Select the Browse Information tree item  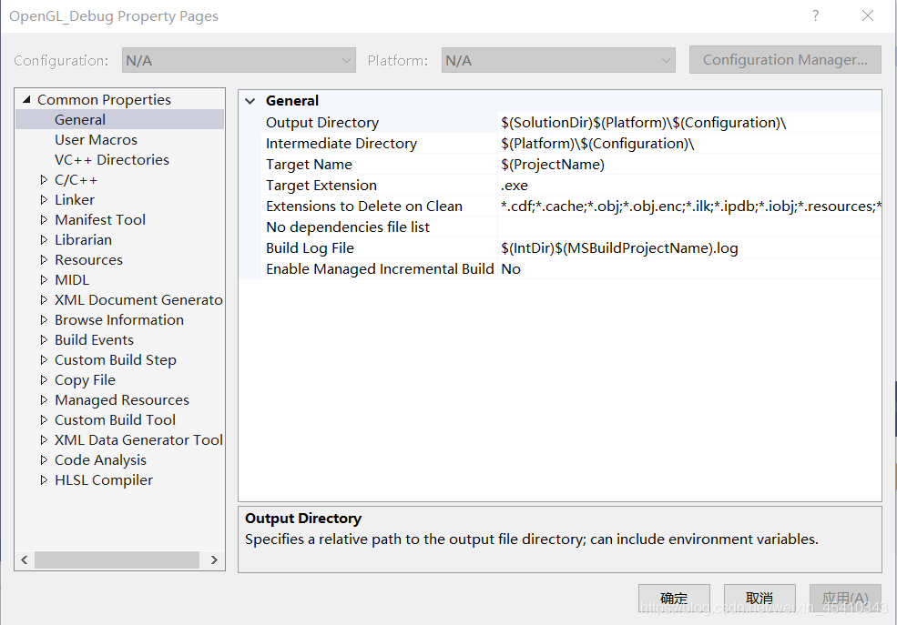coord(119,319)
